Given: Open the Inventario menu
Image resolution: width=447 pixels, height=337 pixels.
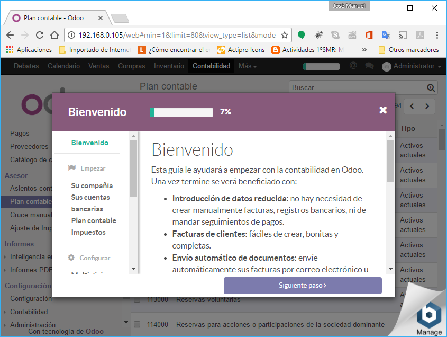Looking at the screenshot, I should 169,66.
